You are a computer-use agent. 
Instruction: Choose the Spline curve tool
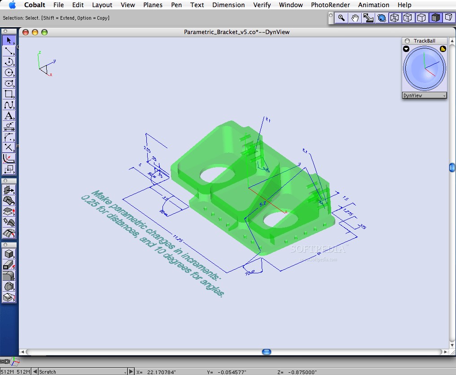coord(9,105)
